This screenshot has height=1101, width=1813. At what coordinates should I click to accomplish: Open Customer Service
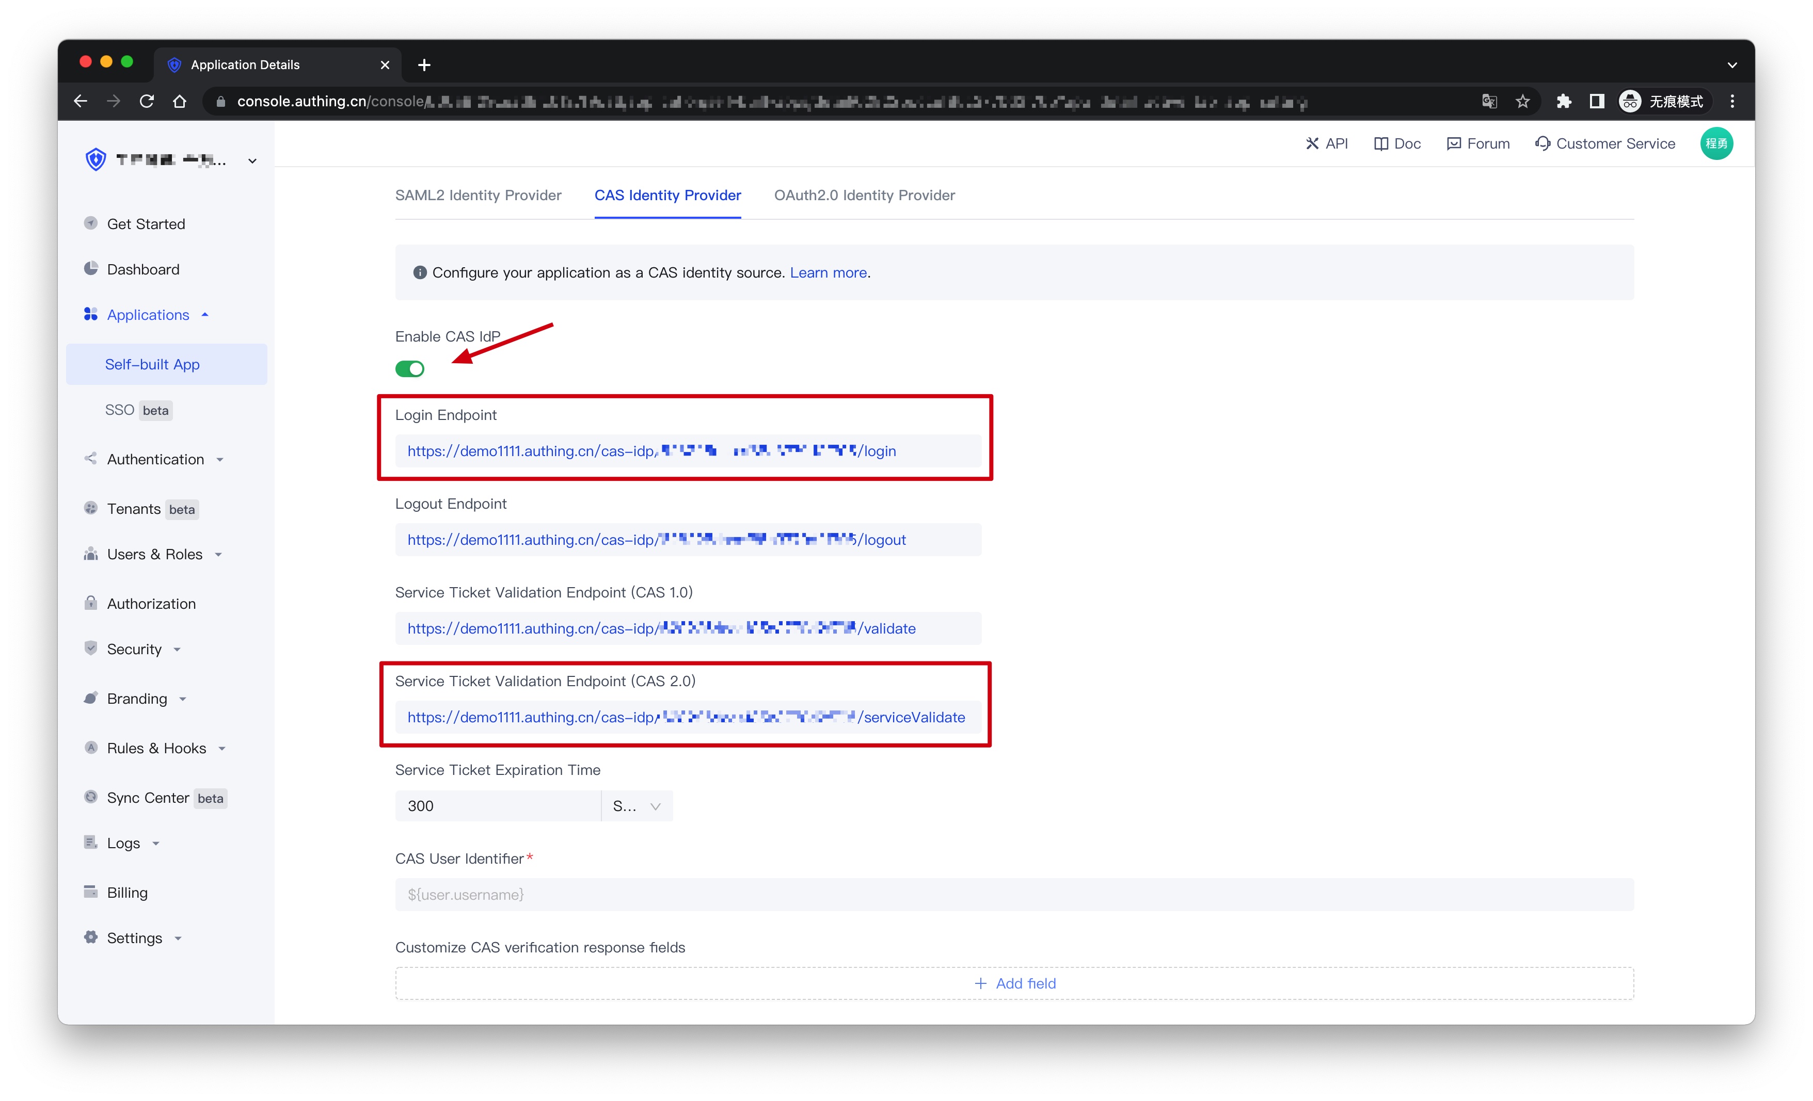[1605, 143]
